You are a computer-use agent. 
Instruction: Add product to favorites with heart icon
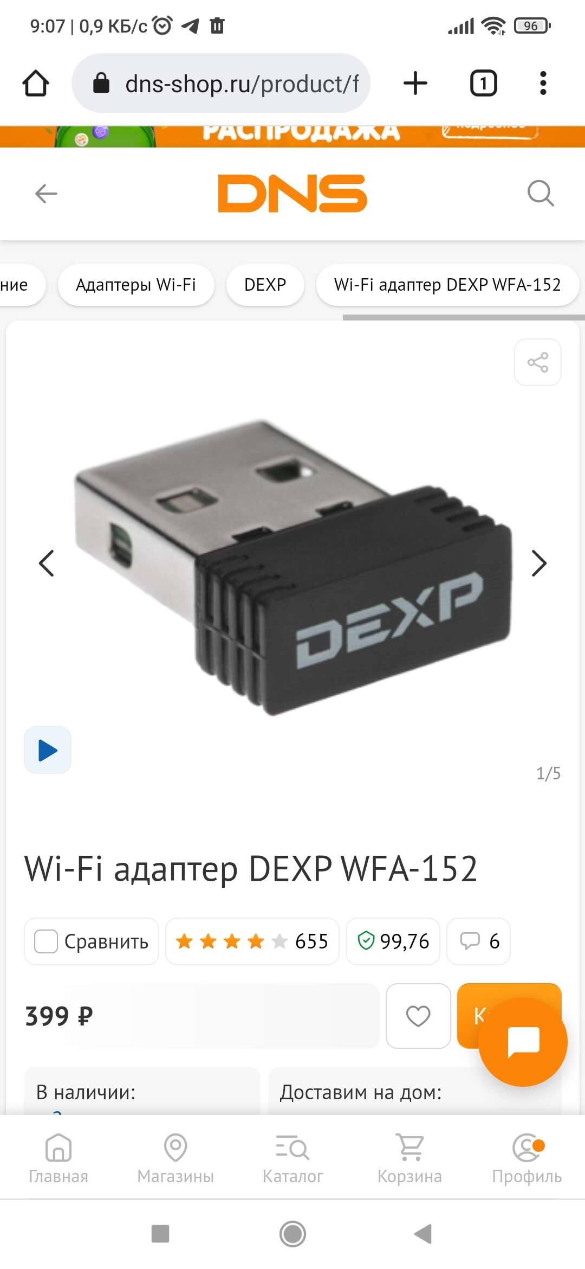pyautogui.click(x=418, y=1016)
